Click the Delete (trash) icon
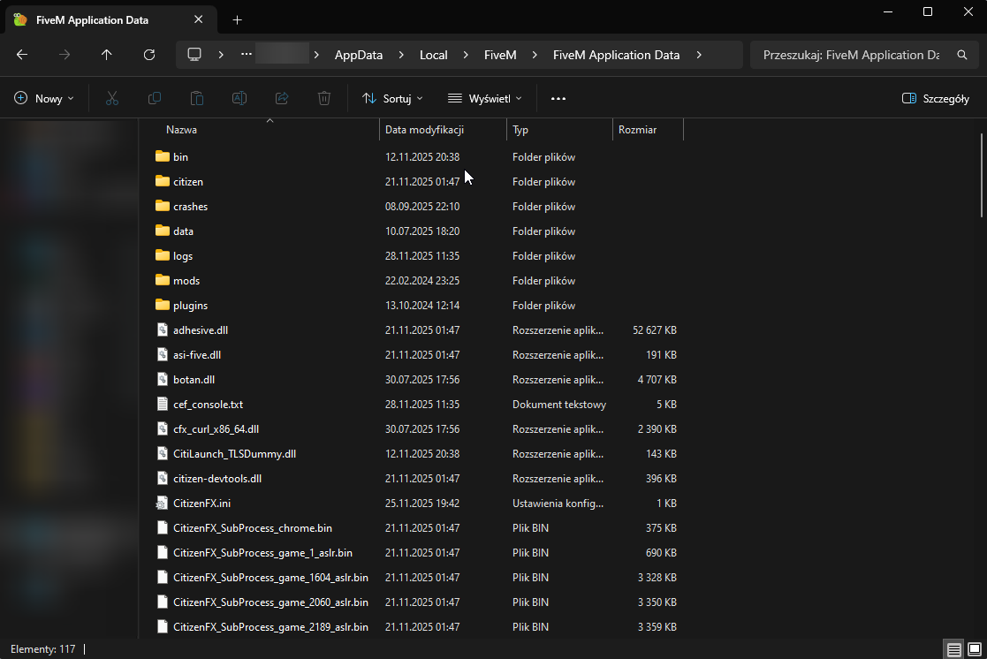 pos(323,98)
